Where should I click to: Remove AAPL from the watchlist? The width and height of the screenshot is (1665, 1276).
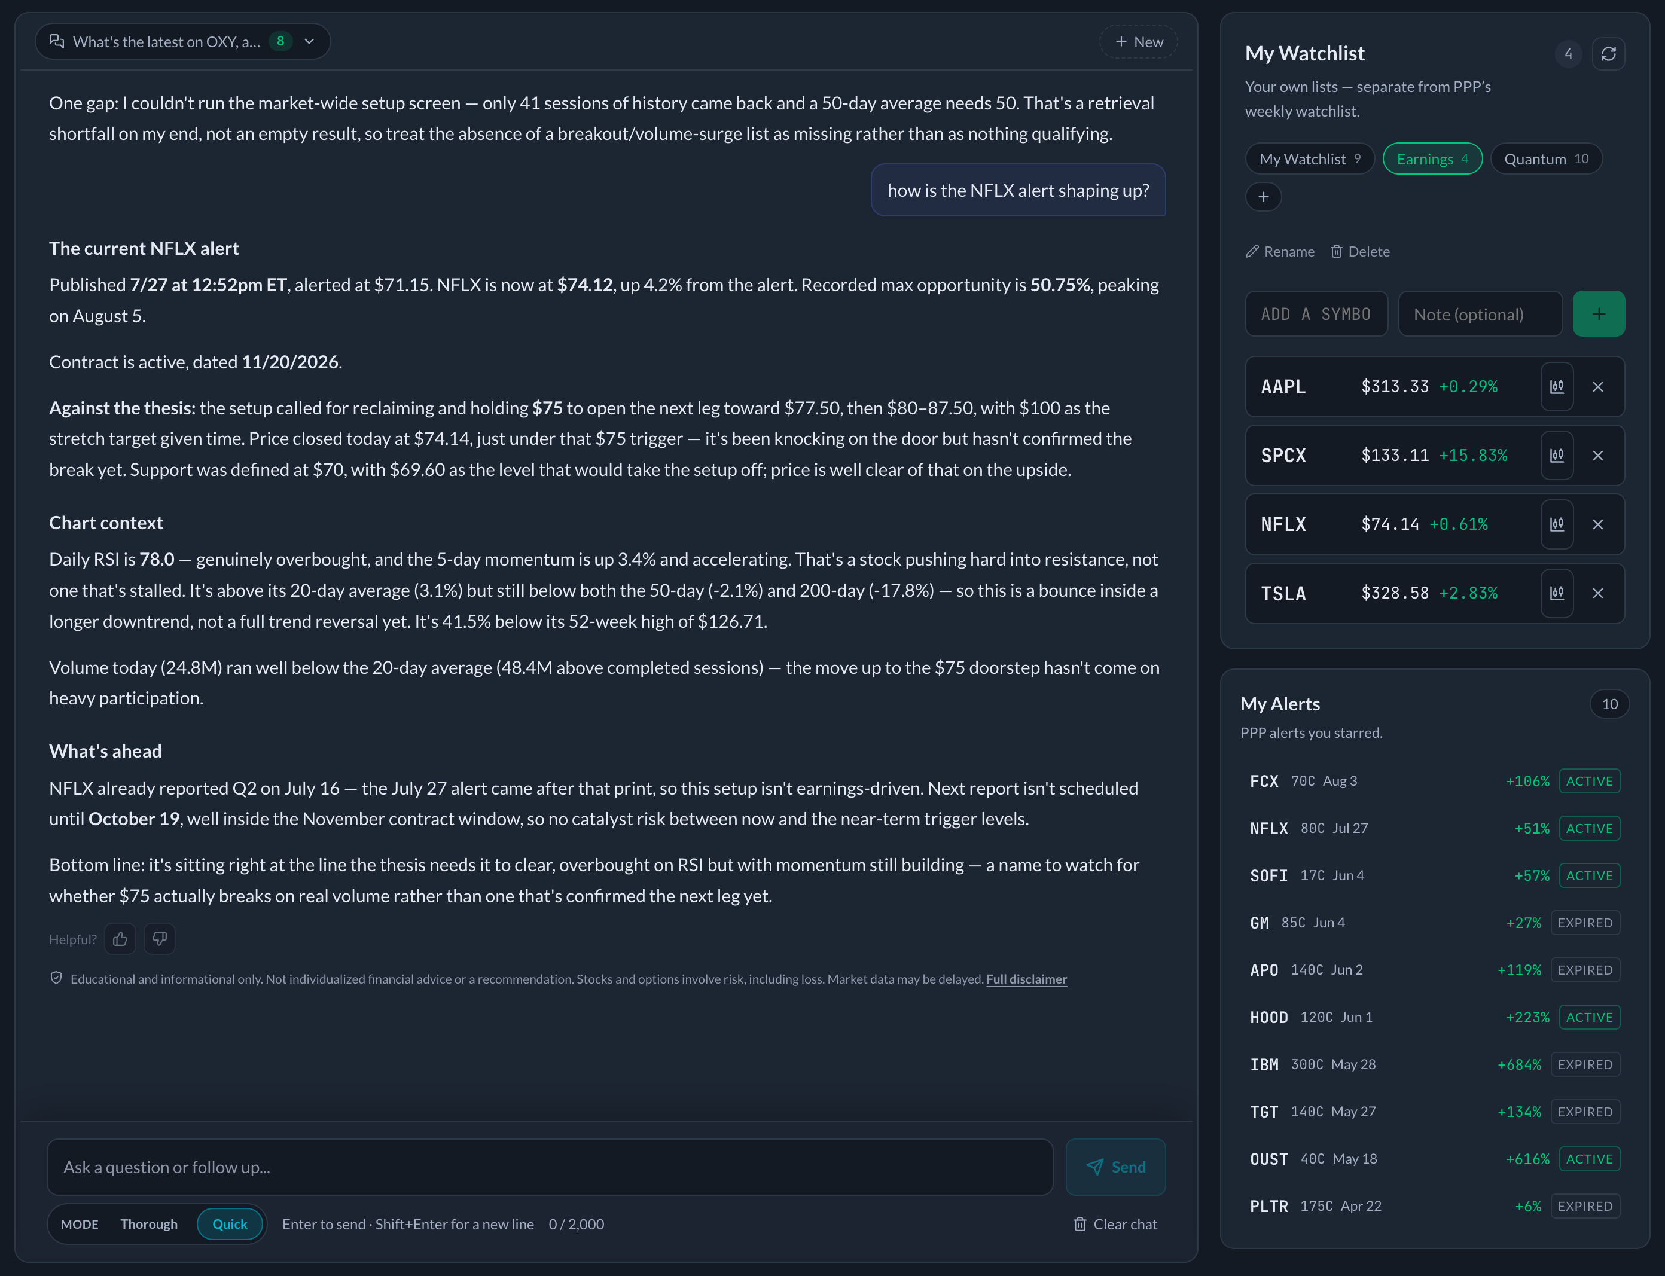tap(1598, 387)
